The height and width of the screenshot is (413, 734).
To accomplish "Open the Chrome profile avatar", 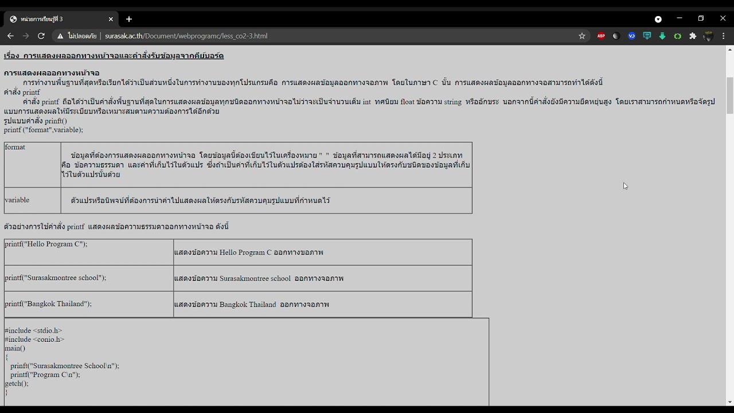I will [x=708, y=36].
